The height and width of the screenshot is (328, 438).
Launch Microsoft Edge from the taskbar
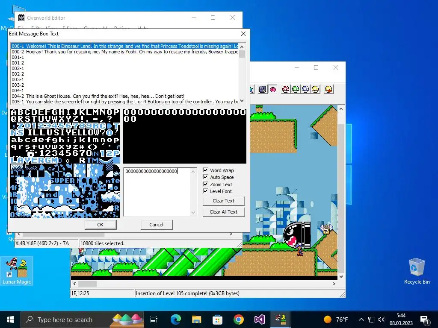click(x=176, y=319)
